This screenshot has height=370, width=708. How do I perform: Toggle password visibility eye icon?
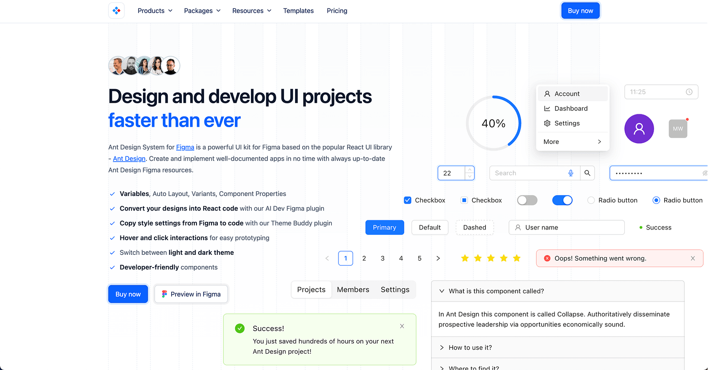705,173
